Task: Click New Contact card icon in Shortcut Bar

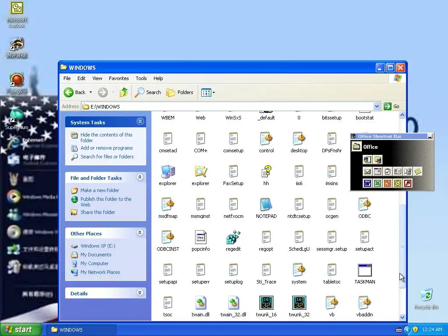Action: (397, 171)
